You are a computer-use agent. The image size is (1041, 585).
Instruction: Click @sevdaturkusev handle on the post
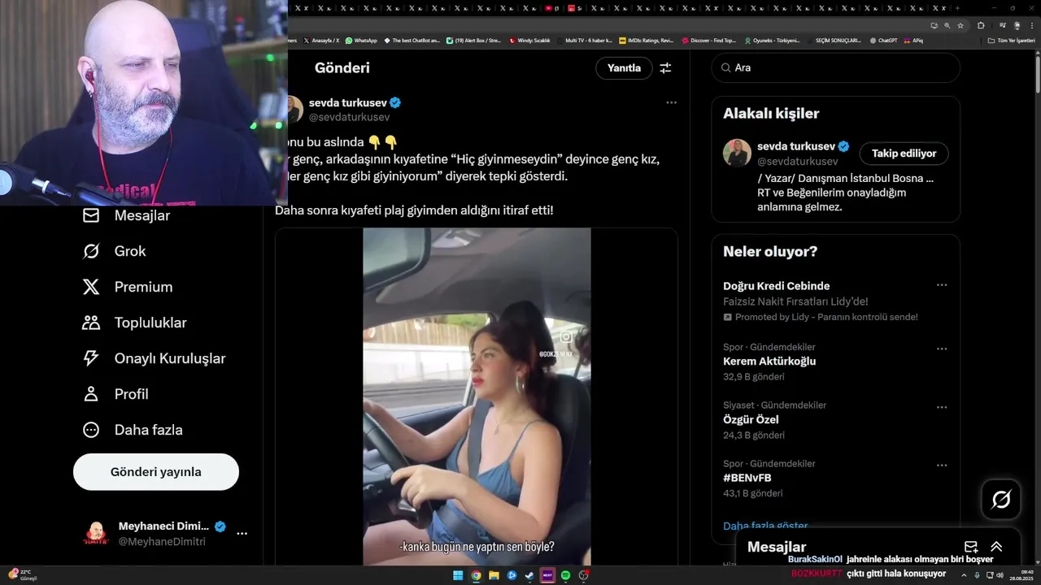349,117
